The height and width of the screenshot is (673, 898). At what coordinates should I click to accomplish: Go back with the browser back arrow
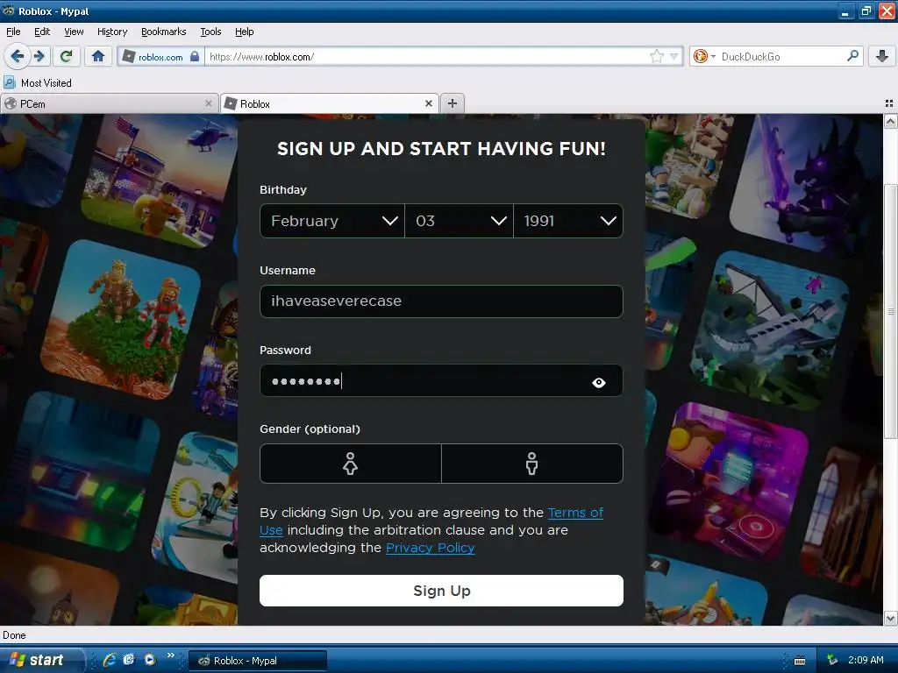click(x=18, y=56)
